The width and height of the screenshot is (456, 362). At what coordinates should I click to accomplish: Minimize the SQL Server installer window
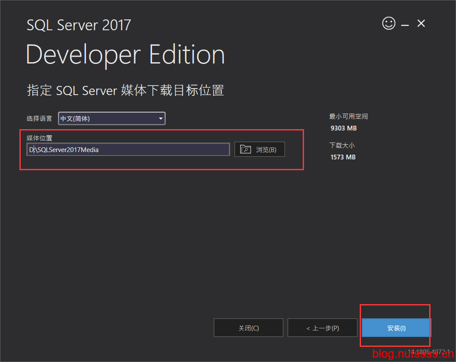(x=405, y=25)
